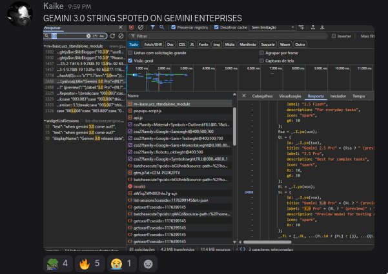Click the red error icon for invalid request
The width and height of the screenshot is (388, 274).
pyautogui.click(x=130, y=186)
